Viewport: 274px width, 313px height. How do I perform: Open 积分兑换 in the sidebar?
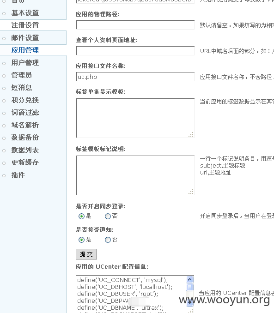pos(25,100)
